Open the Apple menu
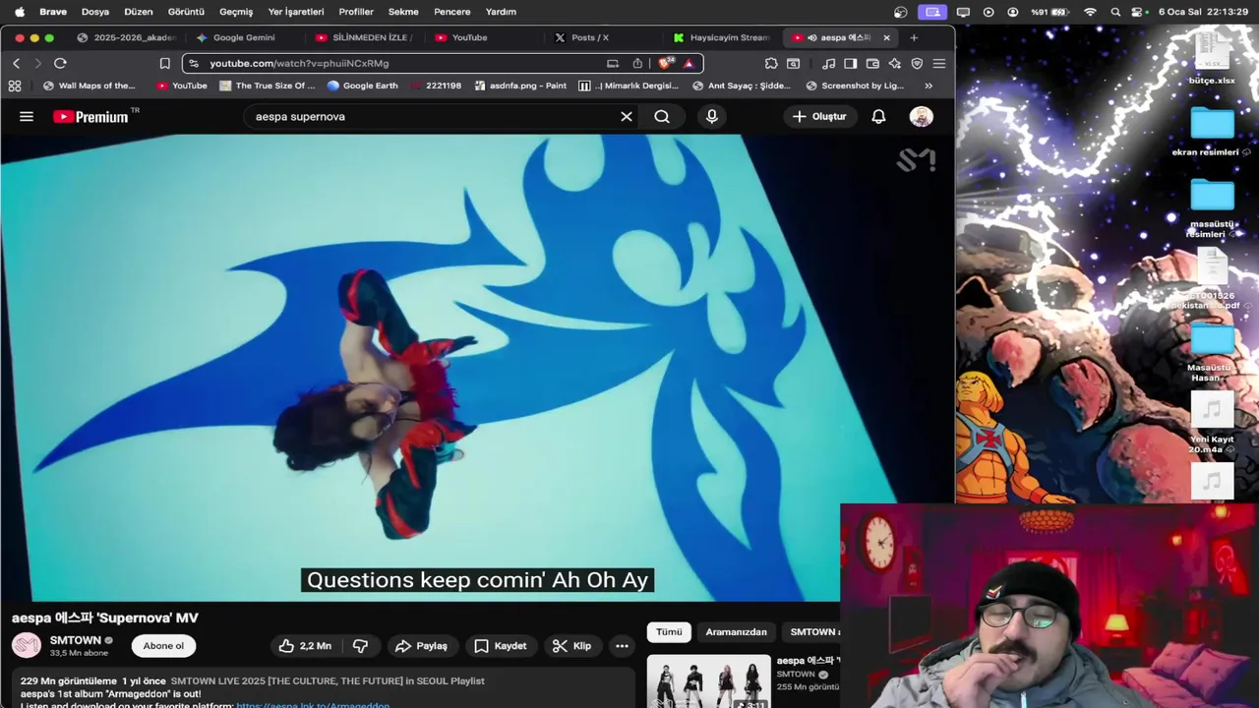The height and width of the screenshot is (708, 1259). (19, 12)
